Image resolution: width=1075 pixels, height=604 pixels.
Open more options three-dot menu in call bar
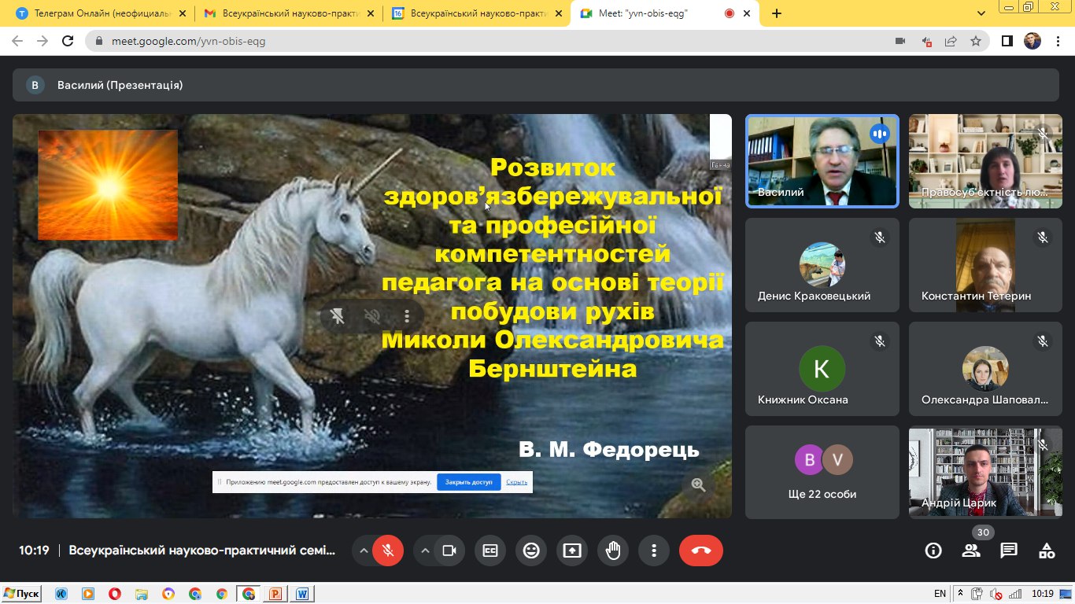tap(654, 551)
